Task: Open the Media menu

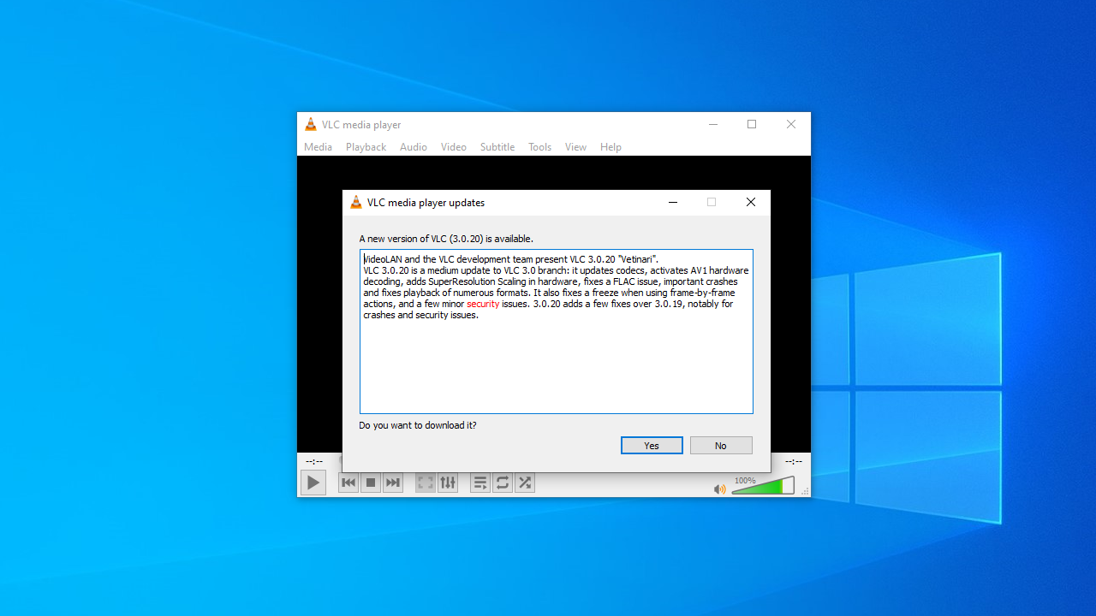Action: point(318,147)
